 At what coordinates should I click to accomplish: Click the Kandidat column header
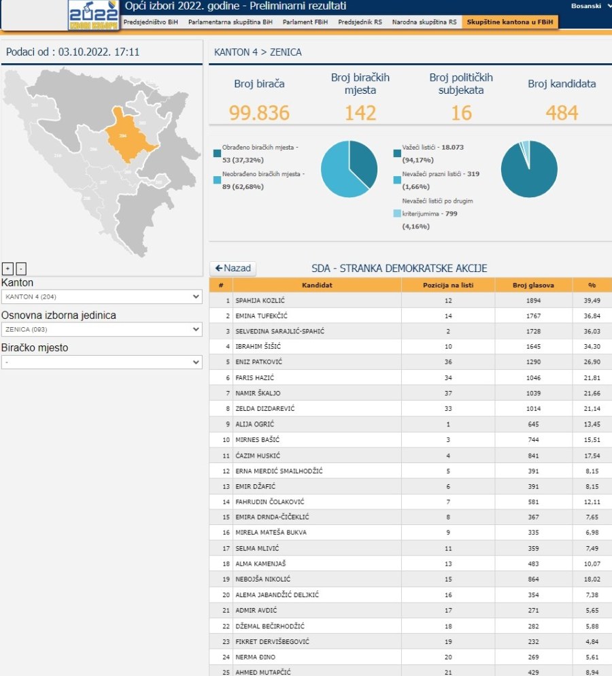317,286
